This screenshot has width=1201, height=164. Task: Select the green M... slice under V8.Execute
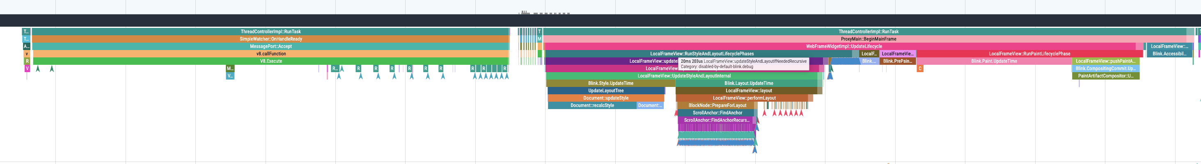click(x=230, y=68)
